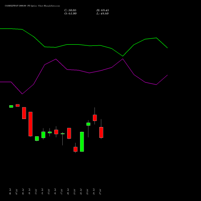Select the low value L: 48.60
This screenshot has height=201, width=201.
coord(103,14)
